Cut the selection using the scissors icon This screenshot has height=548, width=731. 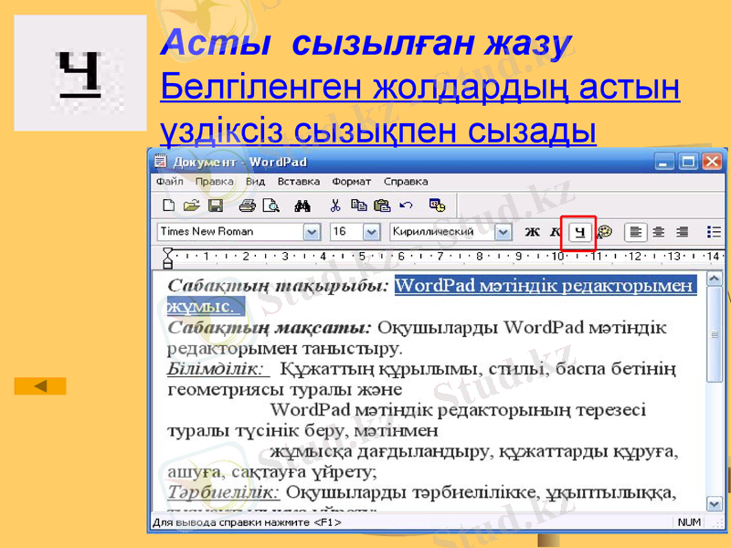coord(335,205)
